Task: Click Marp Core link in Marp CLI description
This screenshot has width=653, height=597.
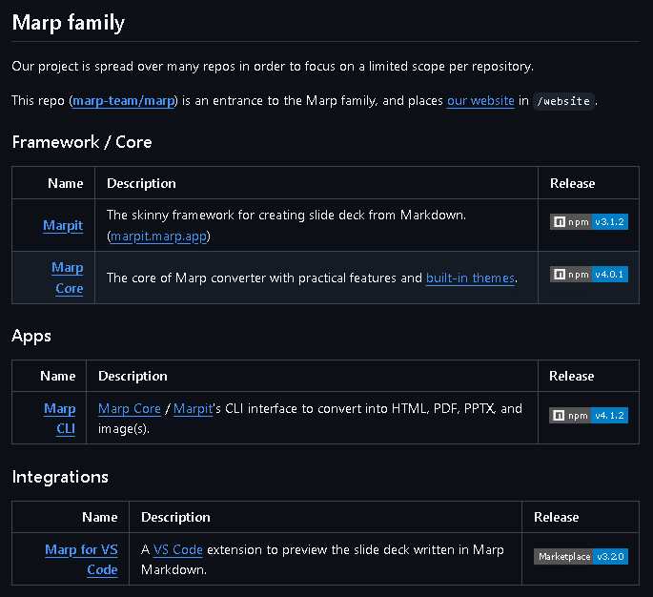Action: [130, 408]
